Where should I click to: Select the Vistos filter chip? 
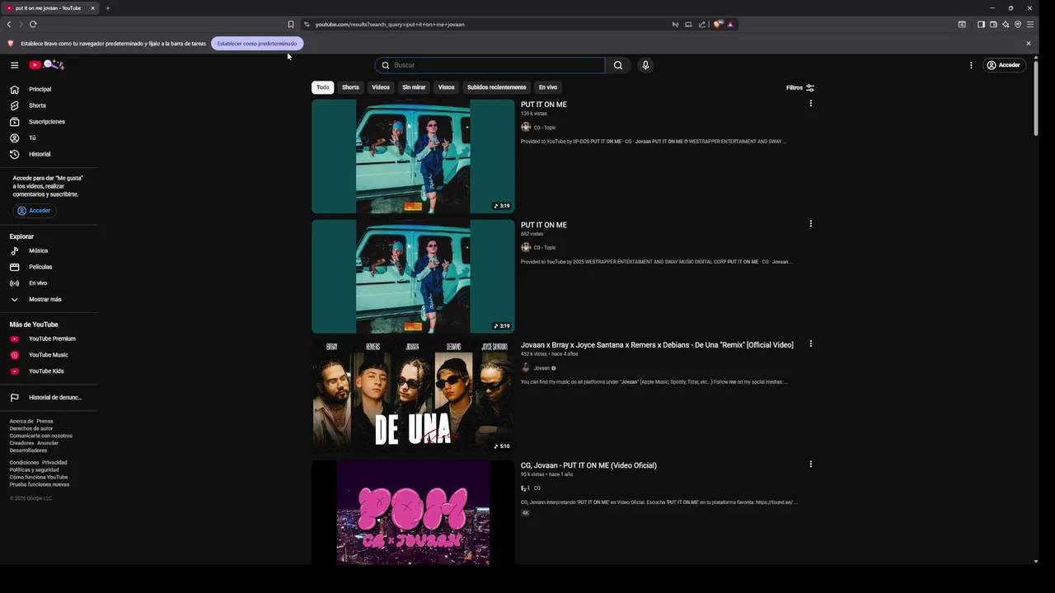click(447, 87)
